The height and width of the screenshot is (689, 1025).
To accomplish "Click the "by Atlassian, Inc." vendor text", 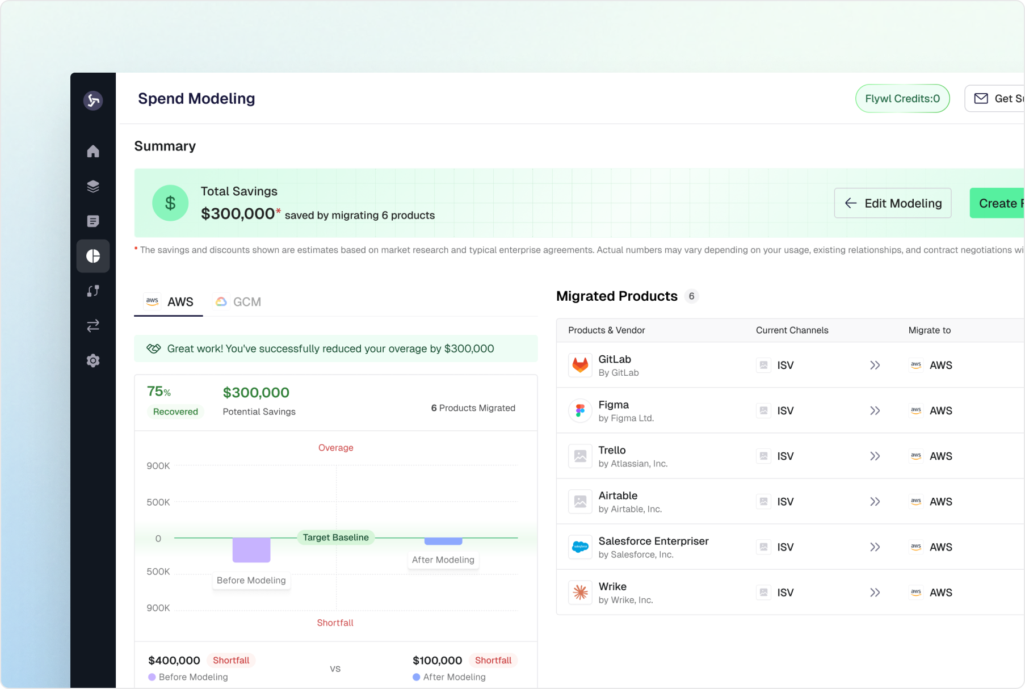I will (x=633, y=464).
